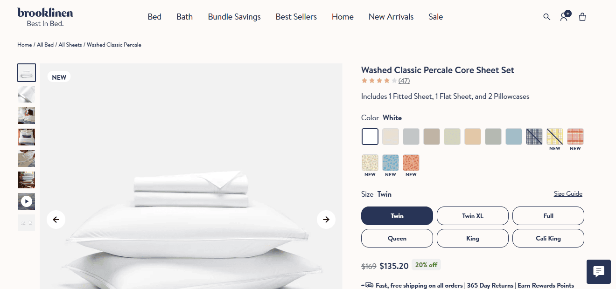Click the 47 reviews count link
This screenshot has height=289, width=616.
point(404,81)
